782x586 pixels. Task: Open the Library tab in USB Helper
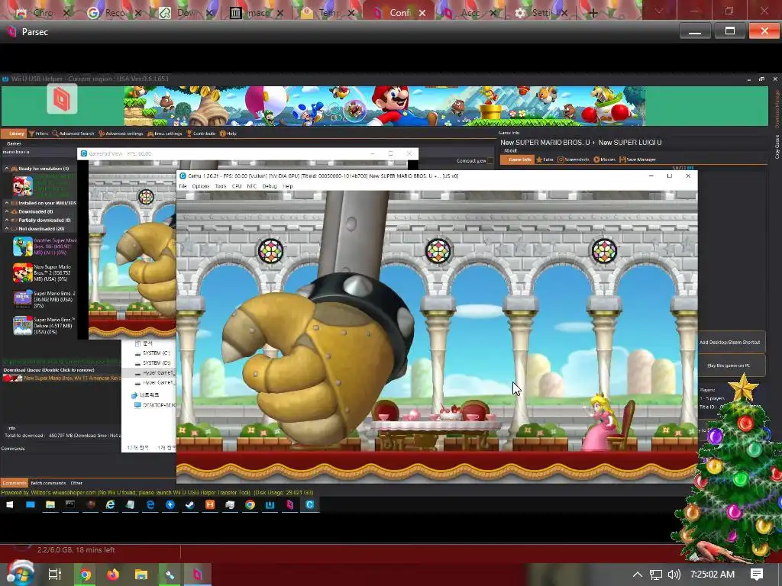pyautogui.click(x=14, y=134)
